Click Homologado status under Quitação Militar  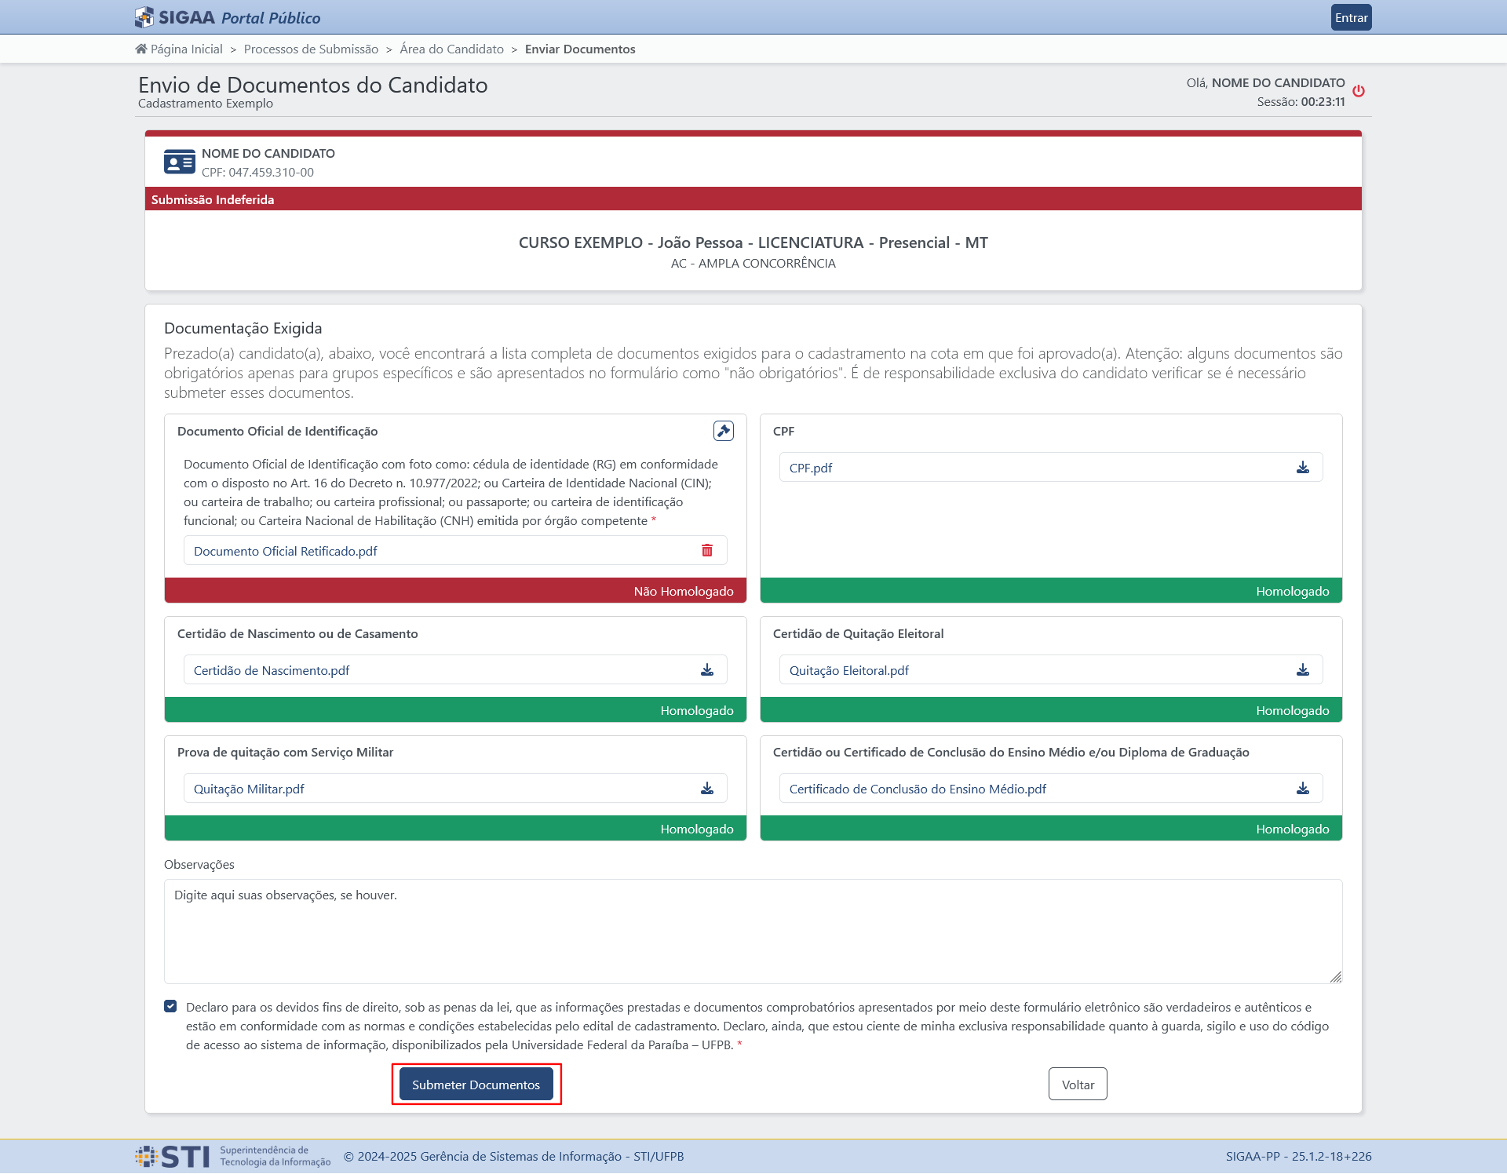tap(455, 829)
